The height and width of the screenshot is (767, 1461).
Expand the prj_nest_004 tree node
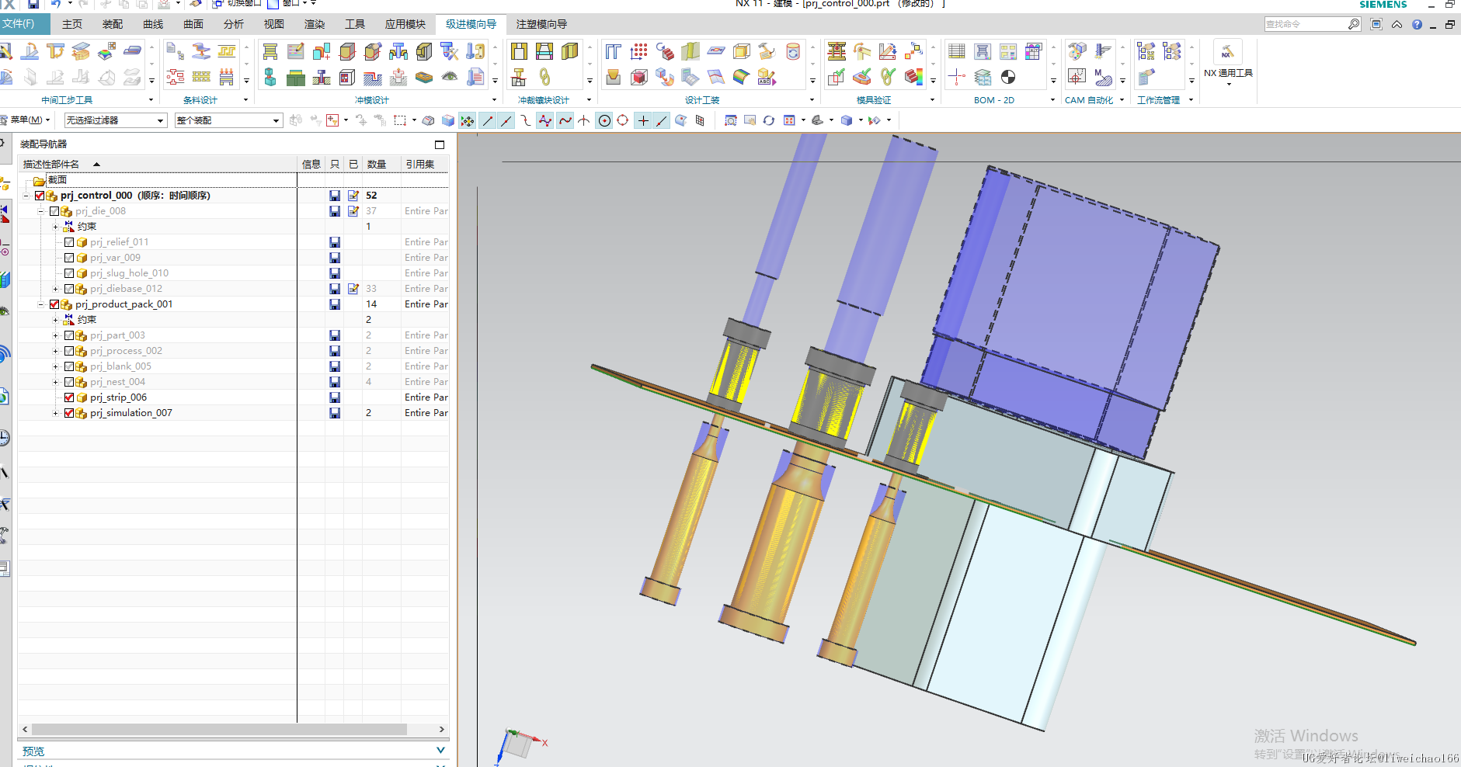point(55,382)
